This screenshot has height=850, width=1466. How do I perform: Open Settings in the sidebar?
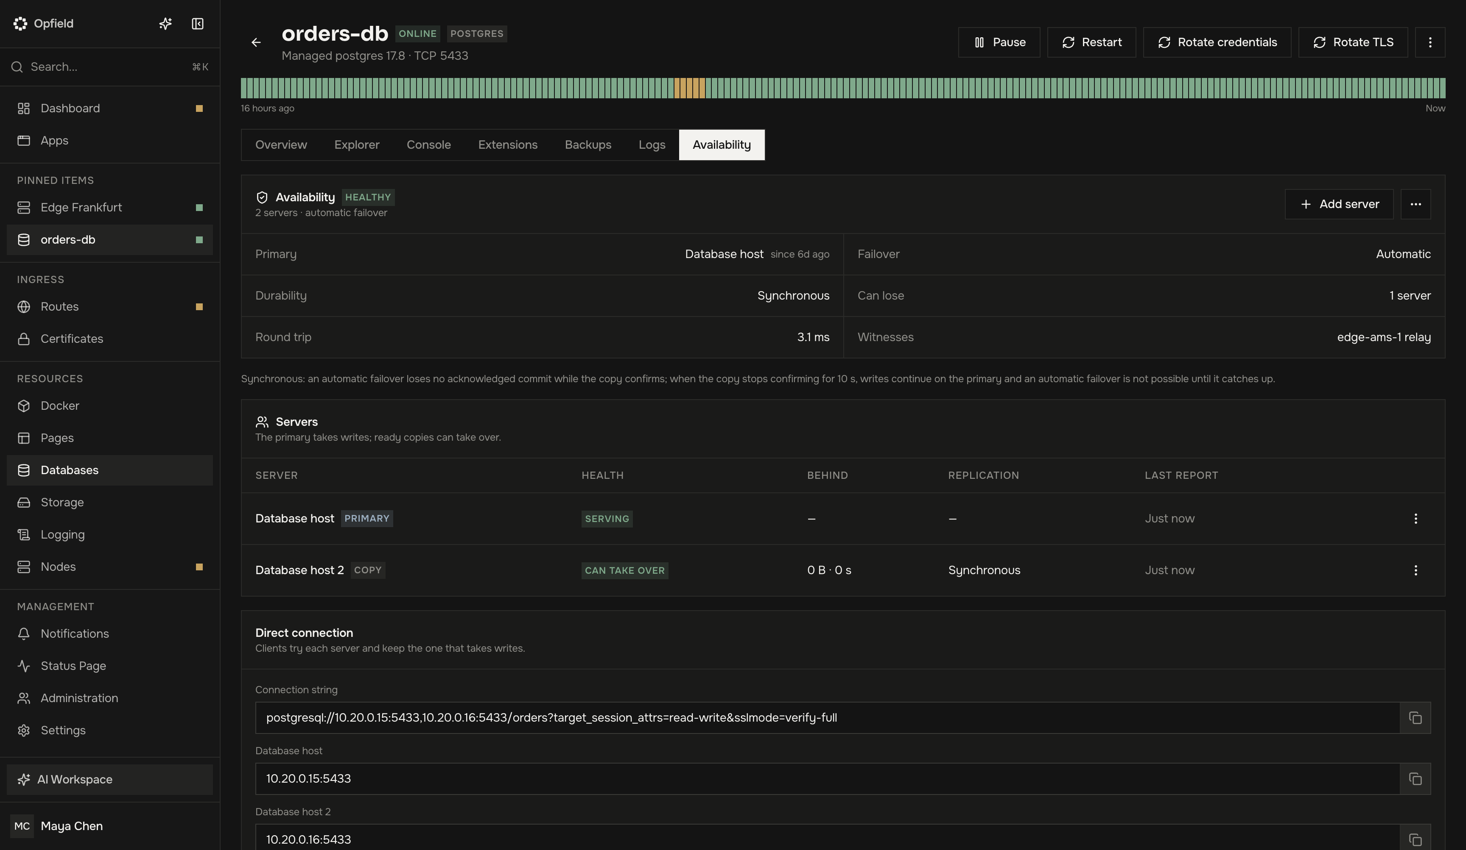pyautogui.click(x=110, y=731)
